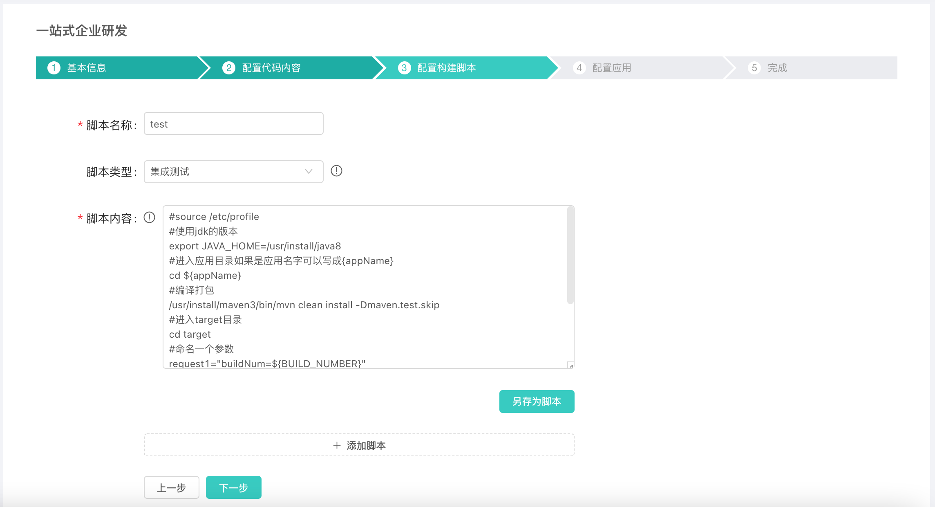Go back with 上一步 button
935x507 pixels.
(172, 487)
